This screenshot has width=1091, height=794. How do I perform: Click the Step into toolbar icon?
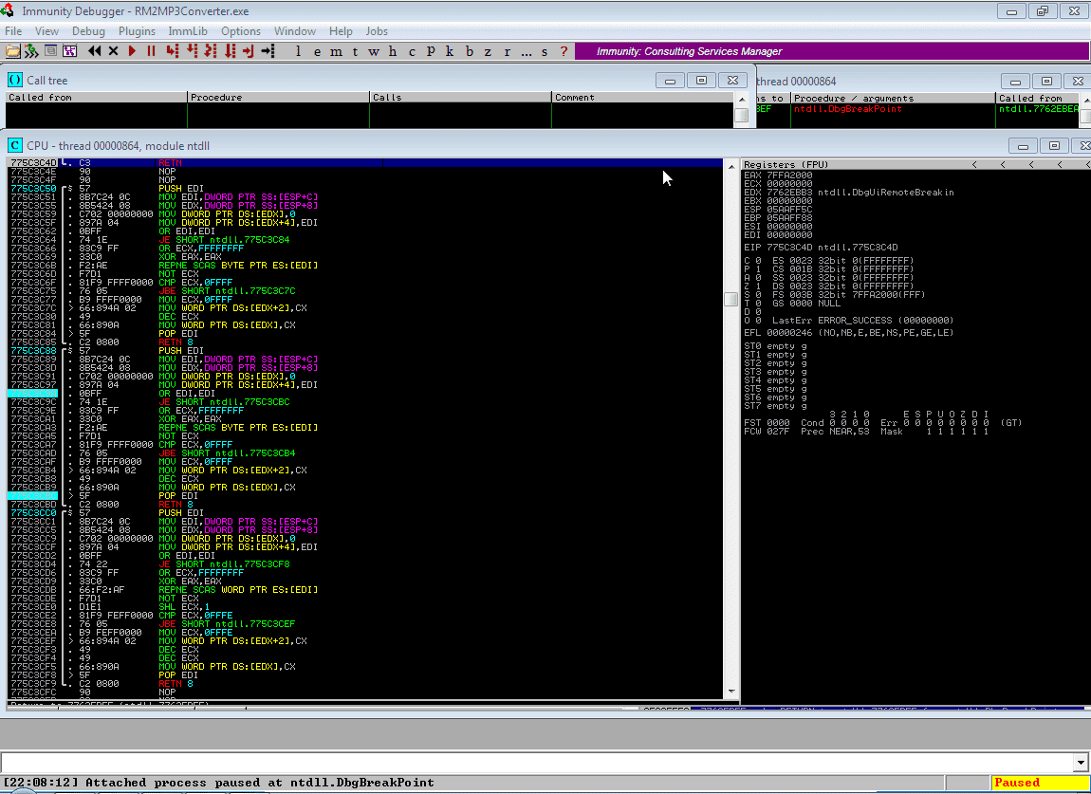[x=174, y=51]
